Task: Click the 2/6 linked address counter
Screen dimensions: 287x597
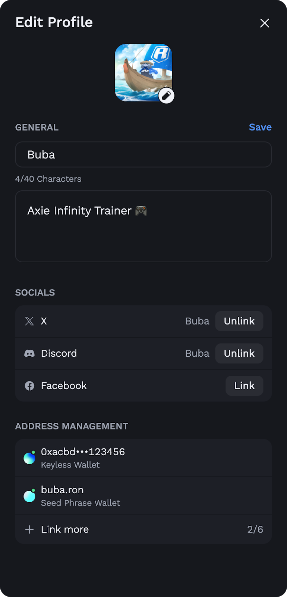Action: 255,529
